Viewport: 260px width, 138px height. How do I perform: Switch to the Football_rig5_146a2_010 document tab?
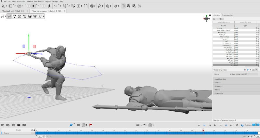tap(13, 11)
